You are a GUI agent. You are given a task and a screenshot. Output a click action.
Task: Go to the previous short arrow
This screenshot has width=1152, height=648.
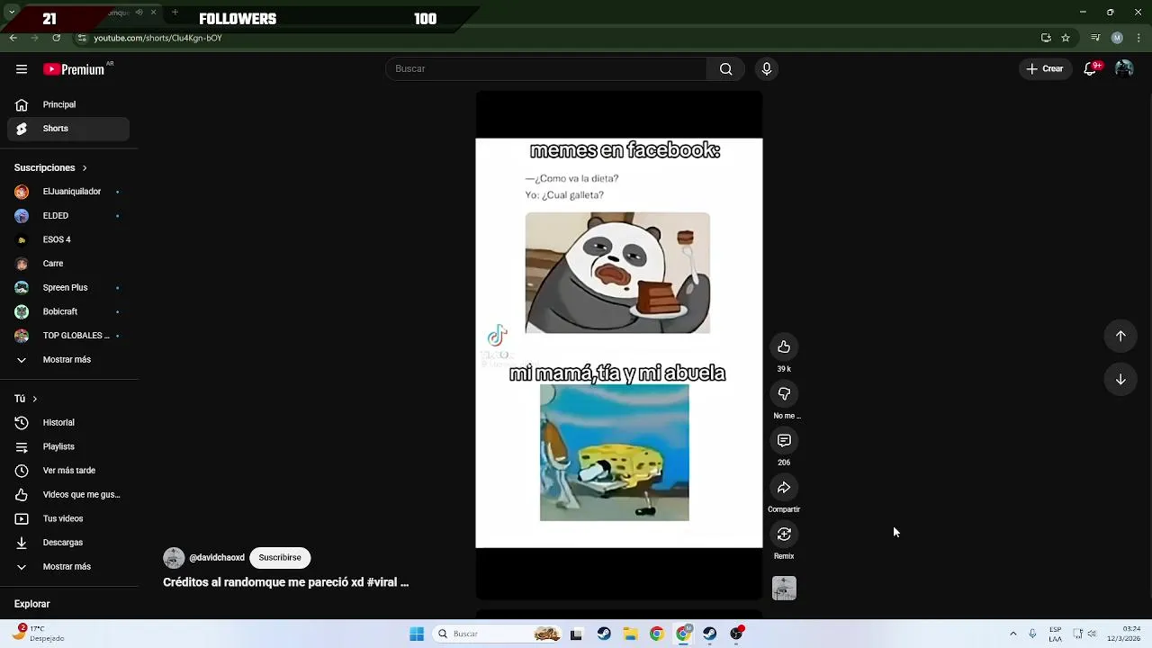1120,336
